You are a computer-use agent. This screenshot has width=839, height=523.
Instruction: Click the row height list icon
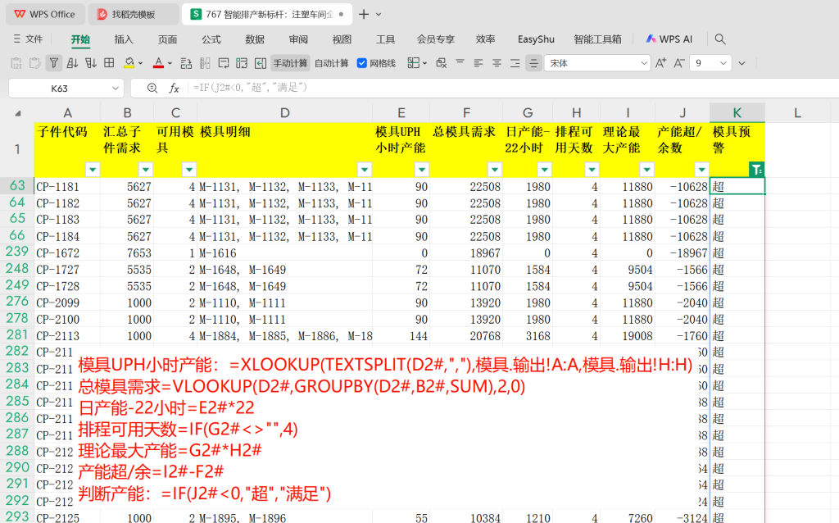click(186, 63)
